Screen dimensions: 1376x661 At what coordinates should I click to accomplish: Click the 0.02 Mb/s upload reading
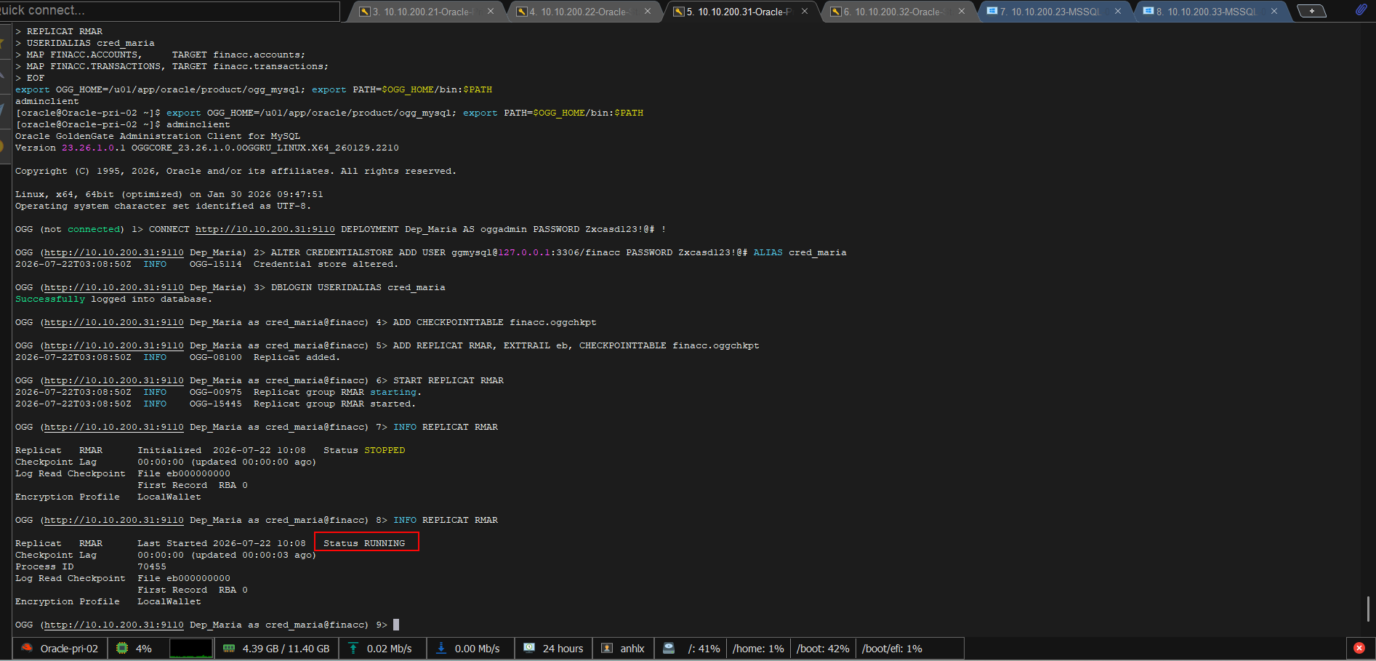click(389, 648)
